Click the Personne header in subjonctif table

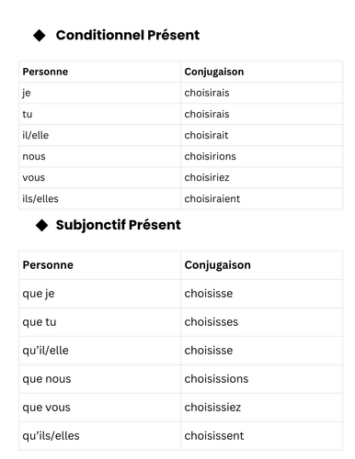coord(48,265)
